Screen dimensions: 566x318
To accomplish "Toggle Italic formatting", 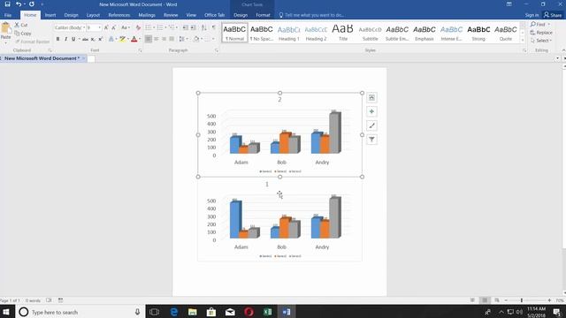I will (x=65, y=39).
